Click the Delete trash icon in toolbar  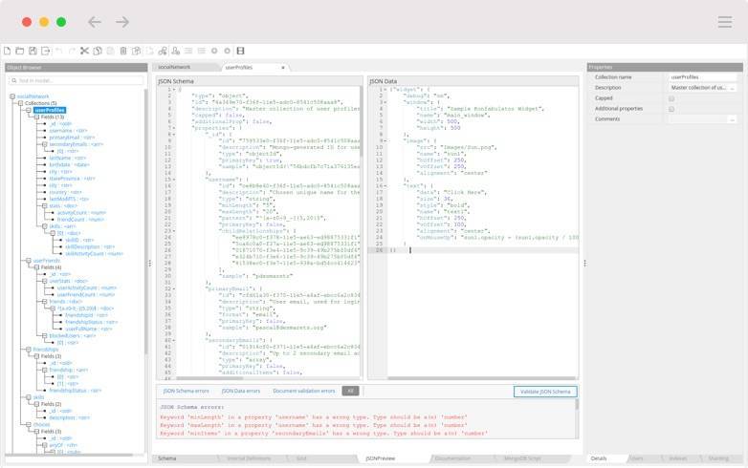122,51
